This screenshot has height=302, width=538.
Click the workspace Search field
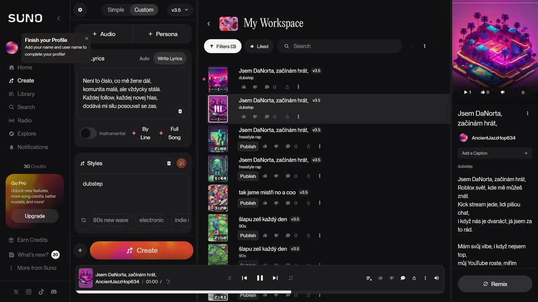click(339, 46)
